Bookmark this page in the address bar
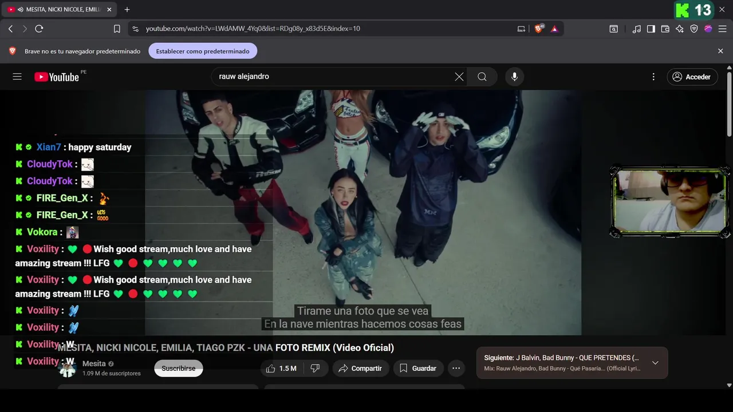Screen dimensions: 733x412 (117, 29)
